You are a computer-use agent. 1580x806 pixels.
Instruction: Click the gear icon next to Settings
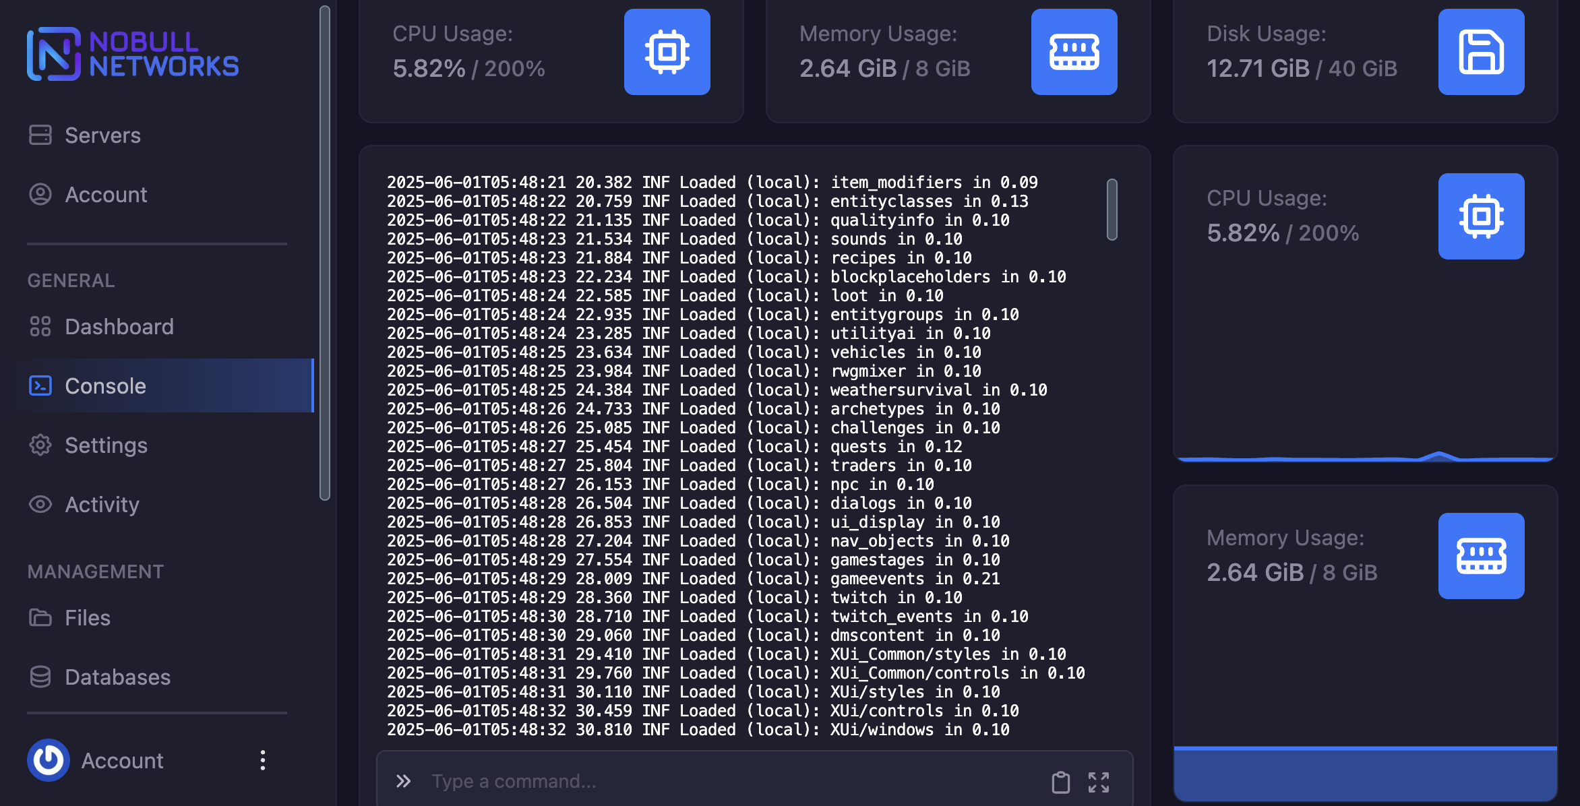click(x=40, y=445)
